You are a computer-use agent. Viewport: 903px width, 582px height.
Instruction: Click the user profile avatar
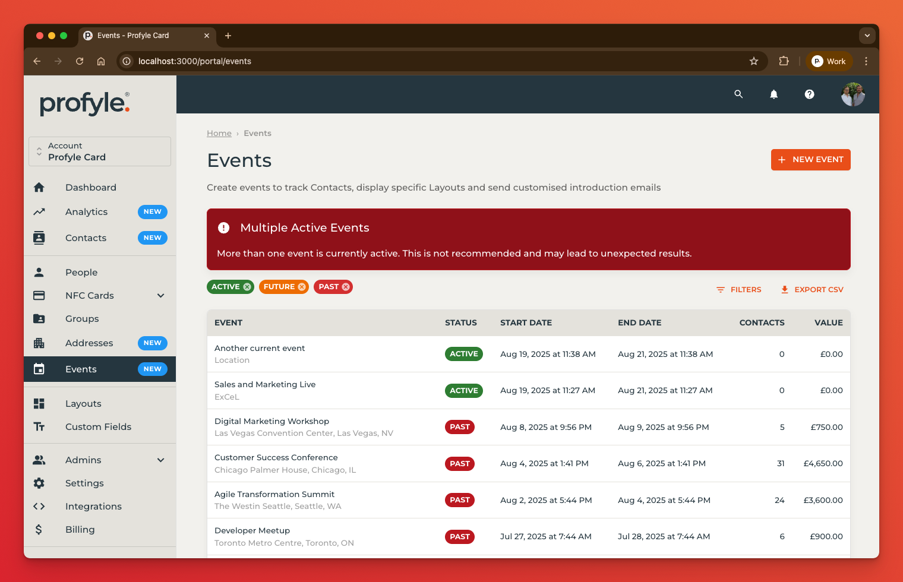point(853,94)
